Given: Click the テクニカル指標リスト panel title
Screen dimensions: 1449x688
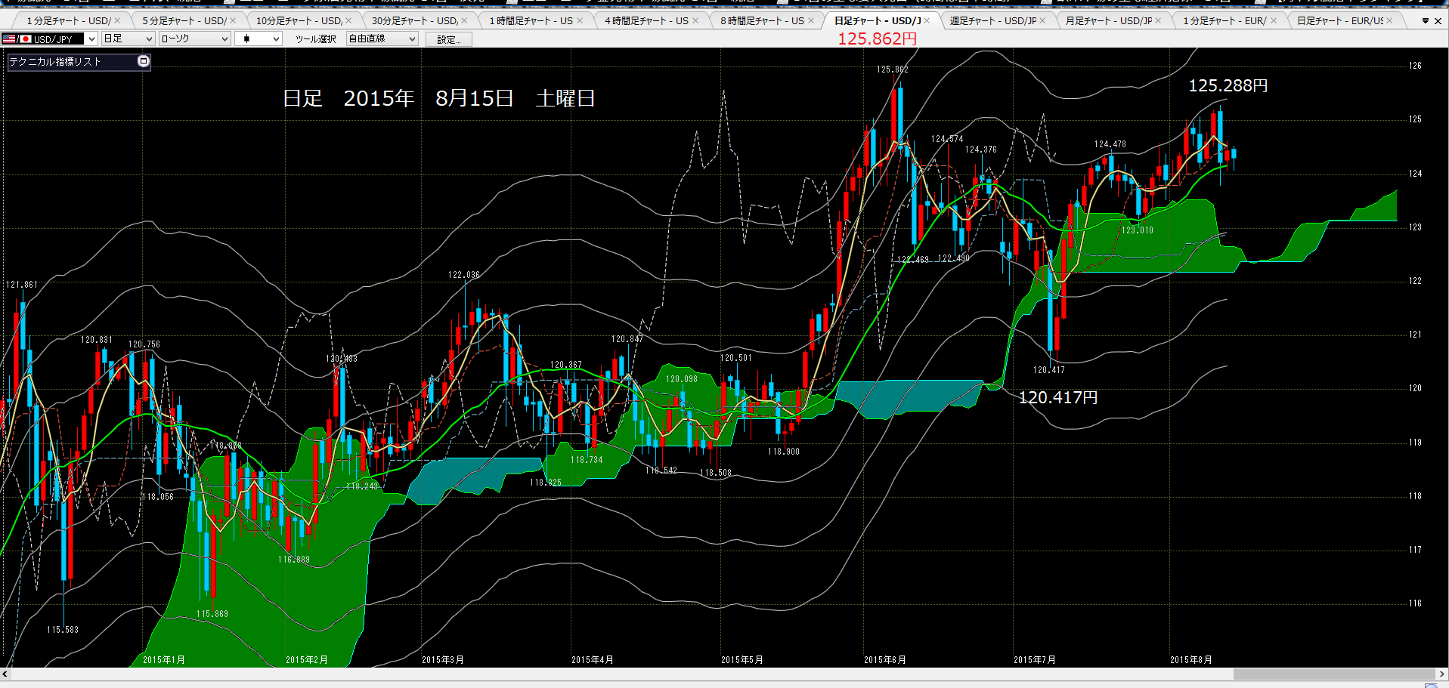Looking at the screenshot, I should [55, 62].
